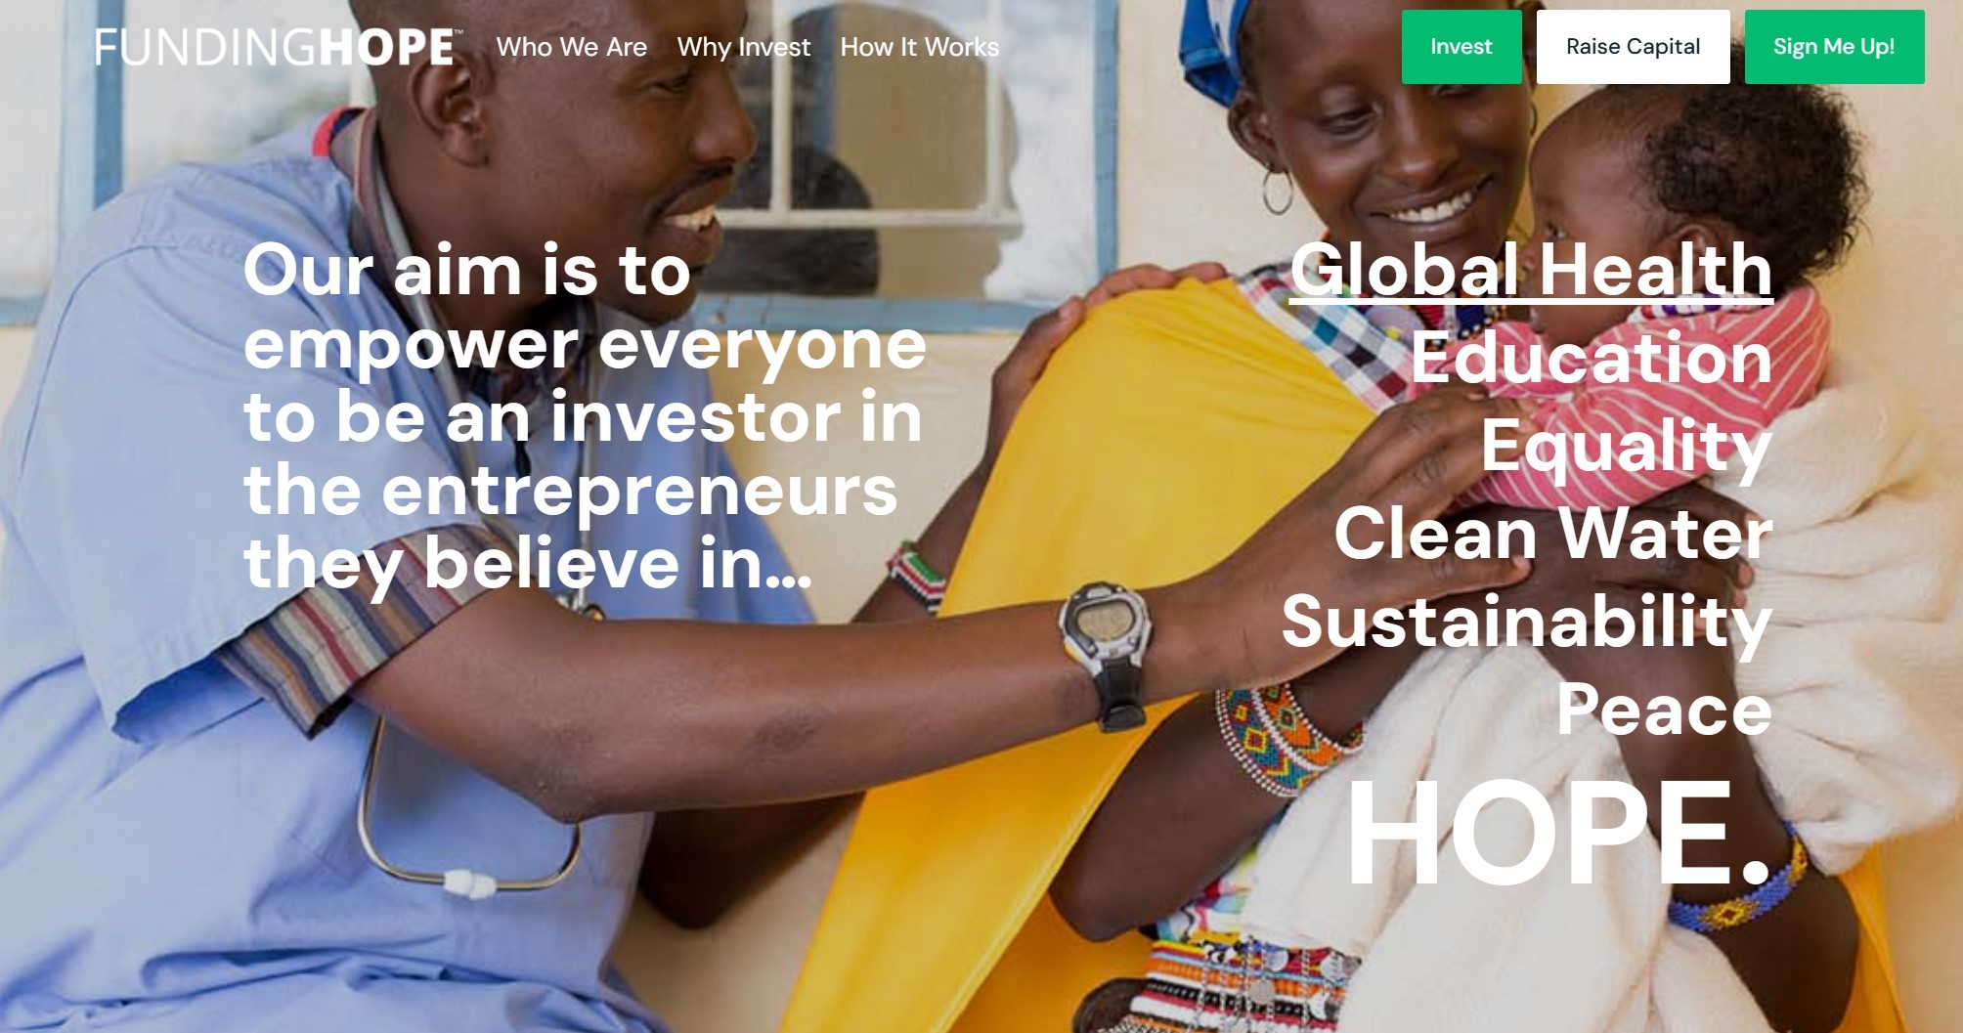Screen dimensions: 1963x1033
Task: Open the Why Invest menu item
Action: (744, 47)
